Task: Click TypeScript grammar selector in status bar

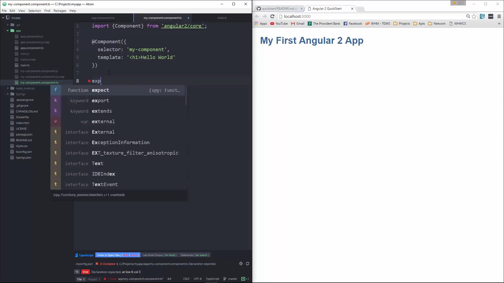Action: (212, 279)
